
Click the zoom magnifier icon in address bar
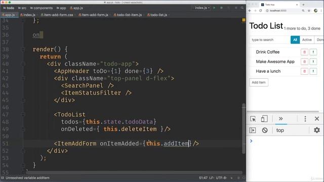(x=303, y=11)
